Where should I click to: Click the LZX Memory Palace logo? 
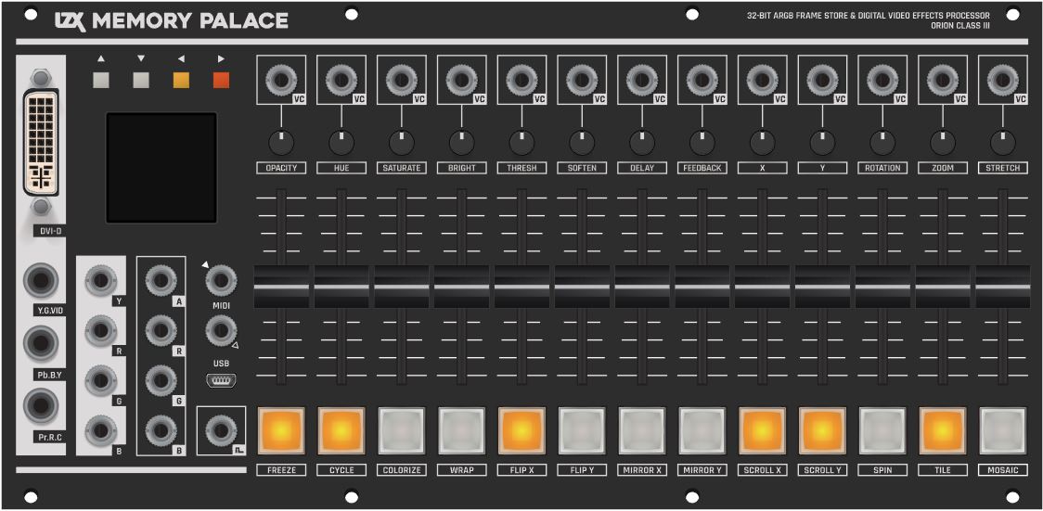[x=172, y=21]
